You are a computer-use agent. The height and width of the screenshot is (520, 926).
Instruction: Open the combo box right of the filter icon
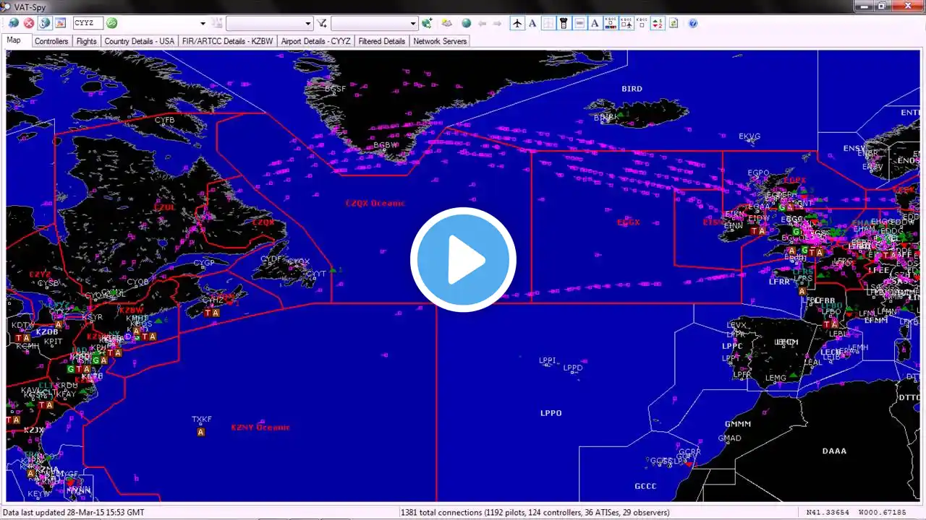coord(375,23)
